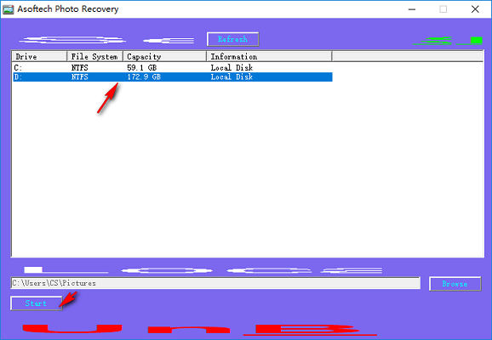
Task: Click the File System column header
Action: click(94, 56)
